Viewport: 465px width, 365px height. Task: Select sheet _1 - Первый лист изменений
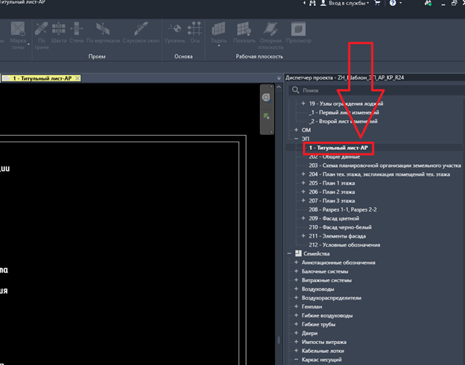pos(344,112)
